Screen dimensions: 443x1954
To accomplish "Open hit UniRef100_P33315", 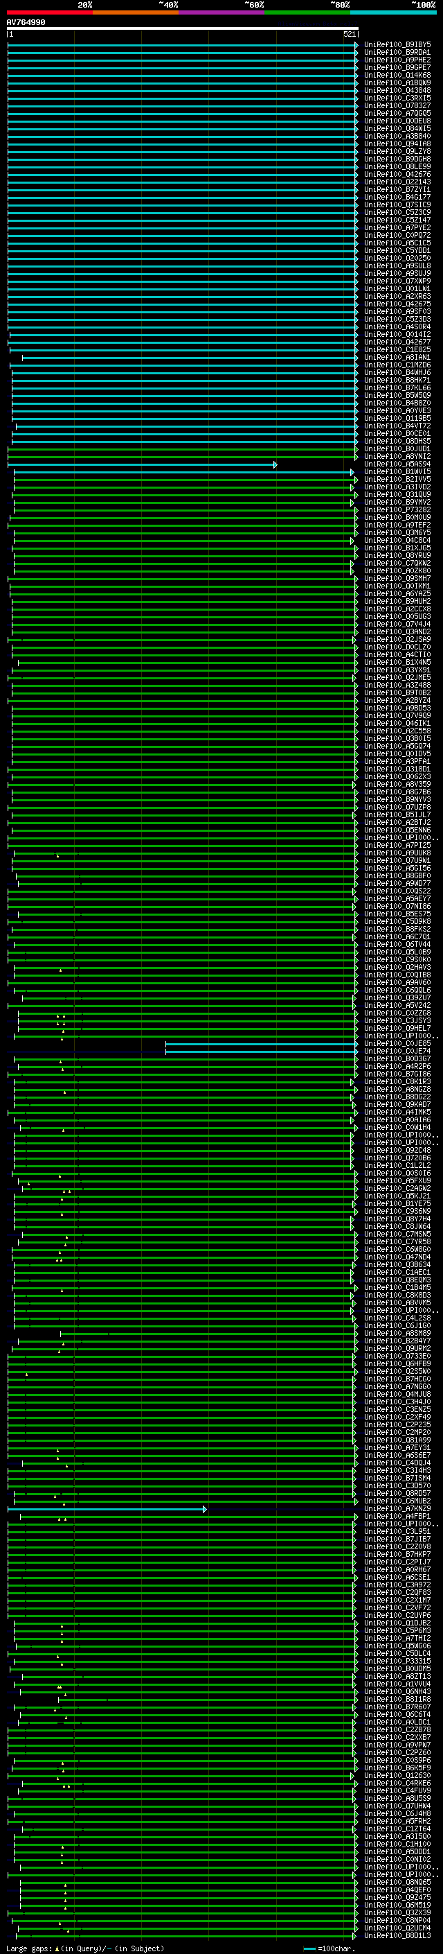I will [x=397, y=1661].
